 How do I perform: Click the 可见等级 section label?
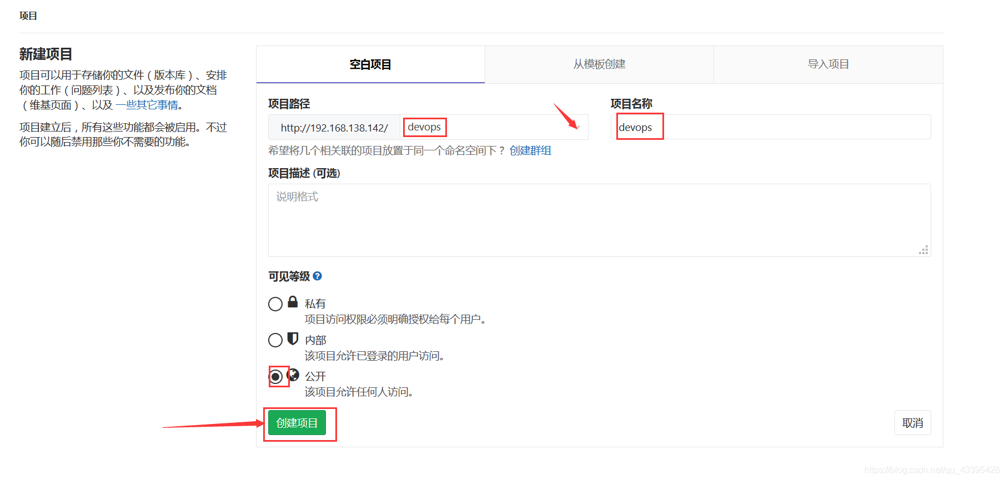point(289,276)
